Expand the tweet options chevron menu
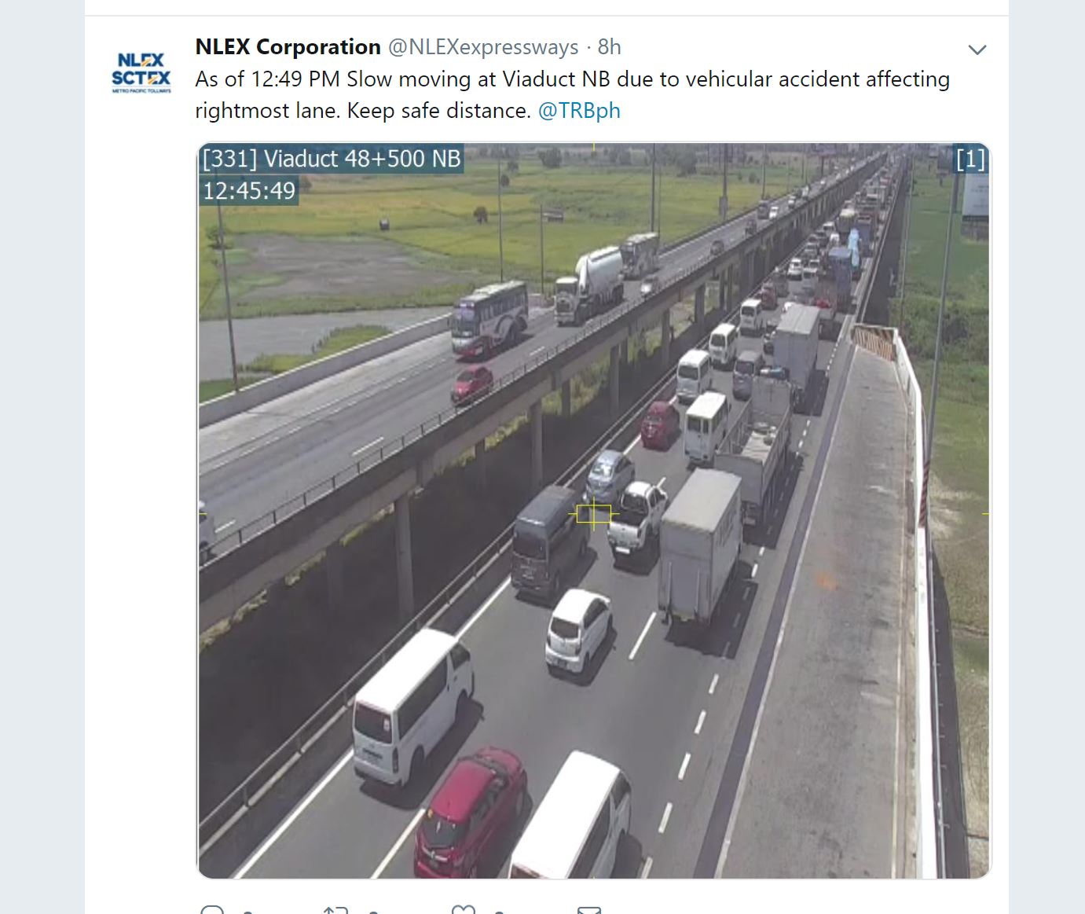 tap(977, 50)
